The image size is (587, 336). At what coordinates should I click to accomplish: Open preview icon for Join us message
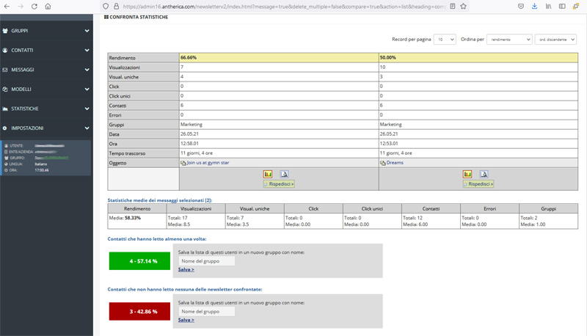pyautogui.click(x=284, y=174)
